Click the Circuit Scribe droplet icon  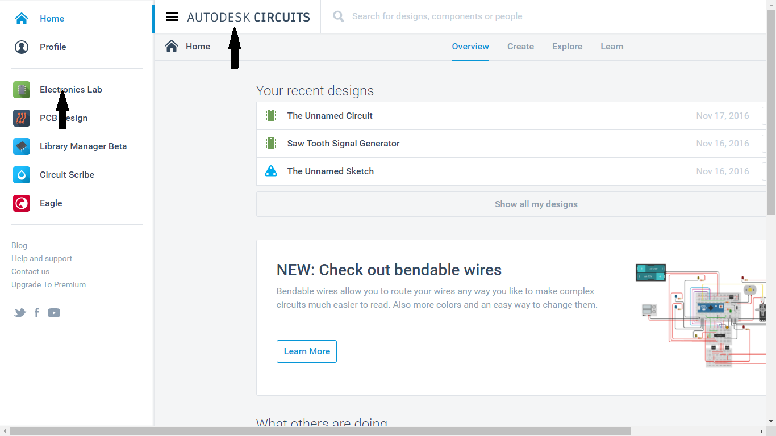pyautogui.click(x=22, y=175)
